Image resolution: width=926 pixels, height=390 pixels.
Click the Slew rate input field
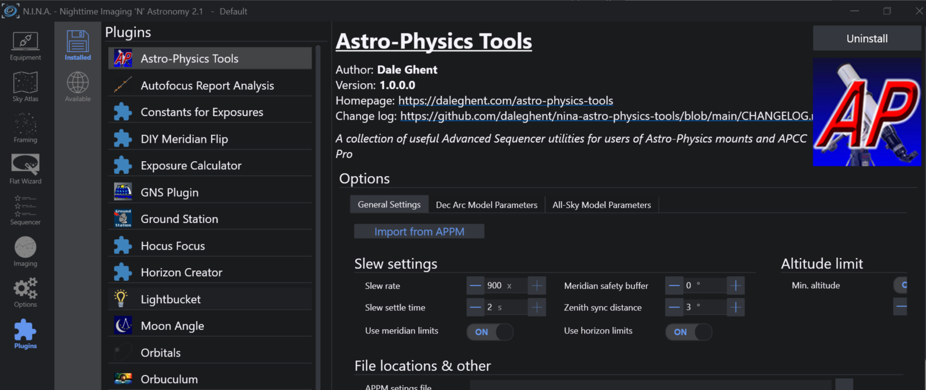[506, 285]
